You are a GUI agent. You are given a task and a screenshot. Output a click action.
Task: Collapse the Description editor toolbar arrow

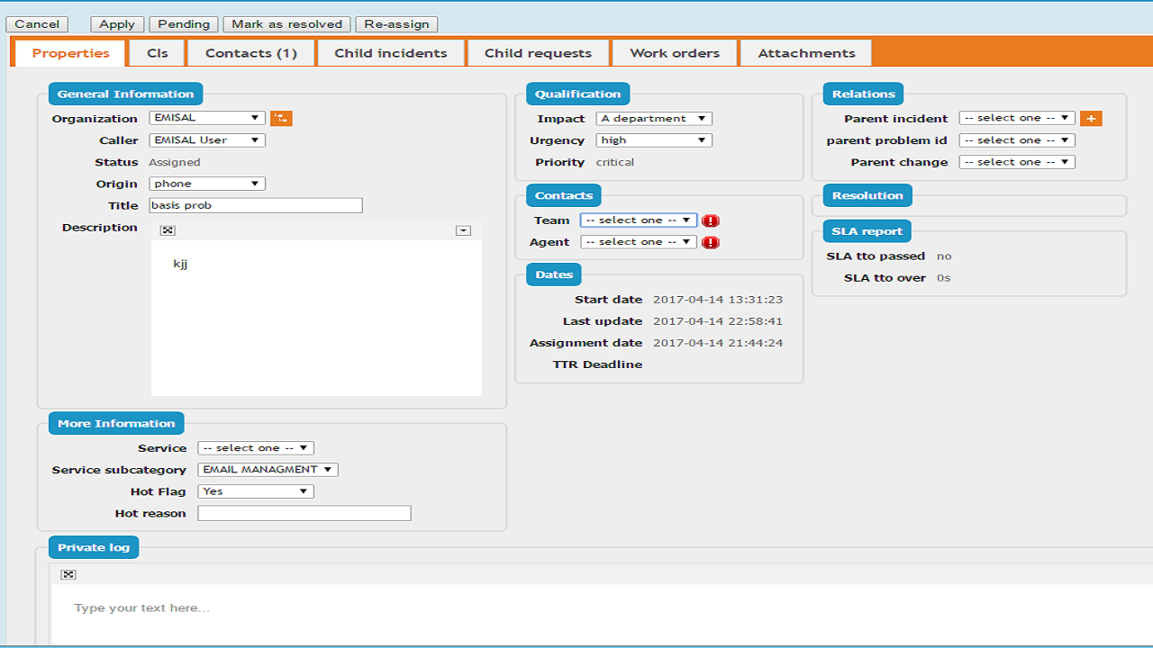tap(463, 230)
